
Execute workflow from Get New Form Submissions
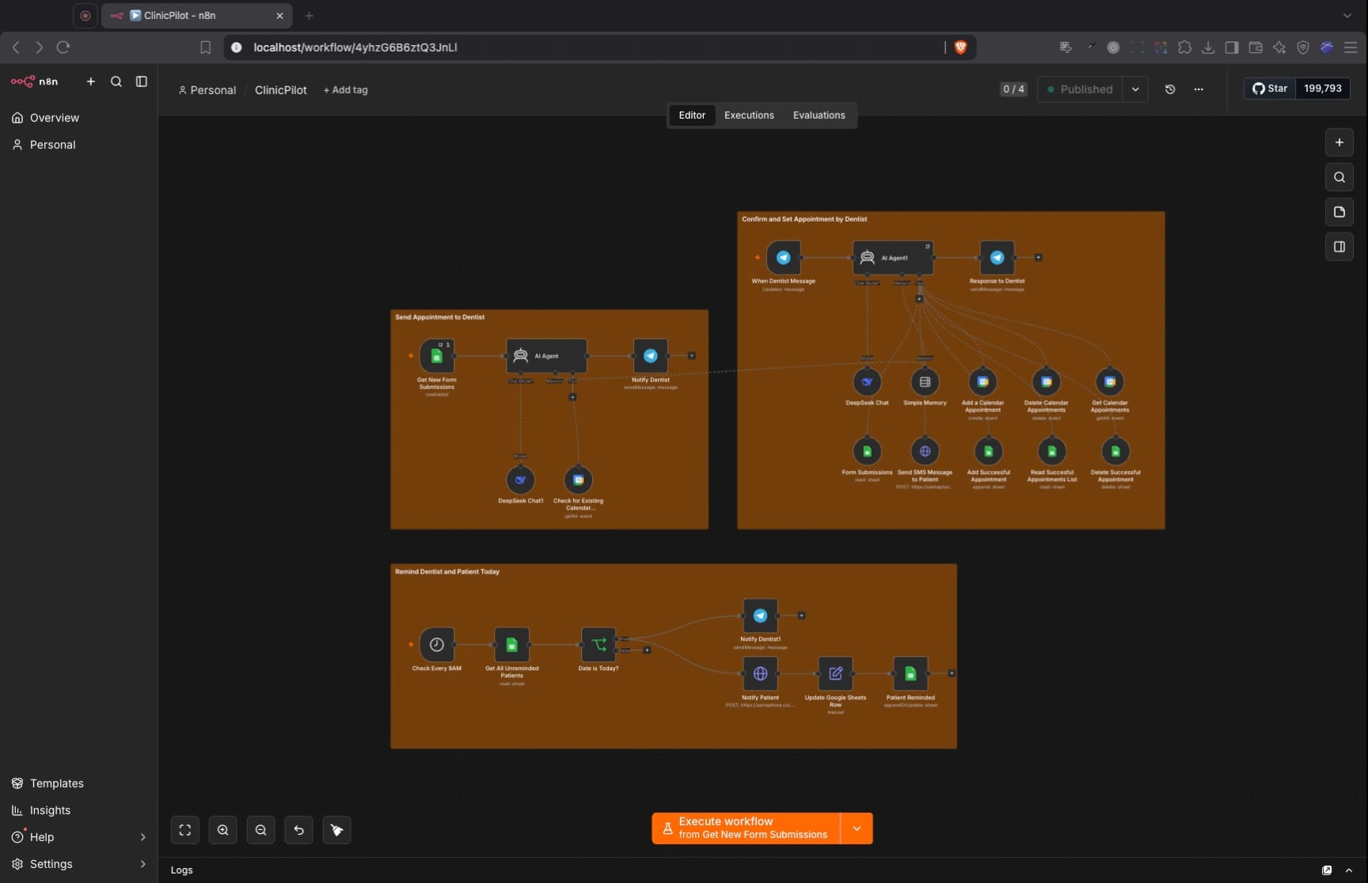coord(746,828)
